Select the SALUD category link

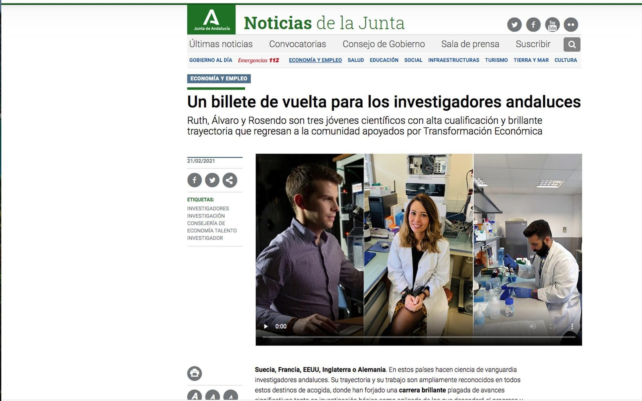(x=356, y=60)
